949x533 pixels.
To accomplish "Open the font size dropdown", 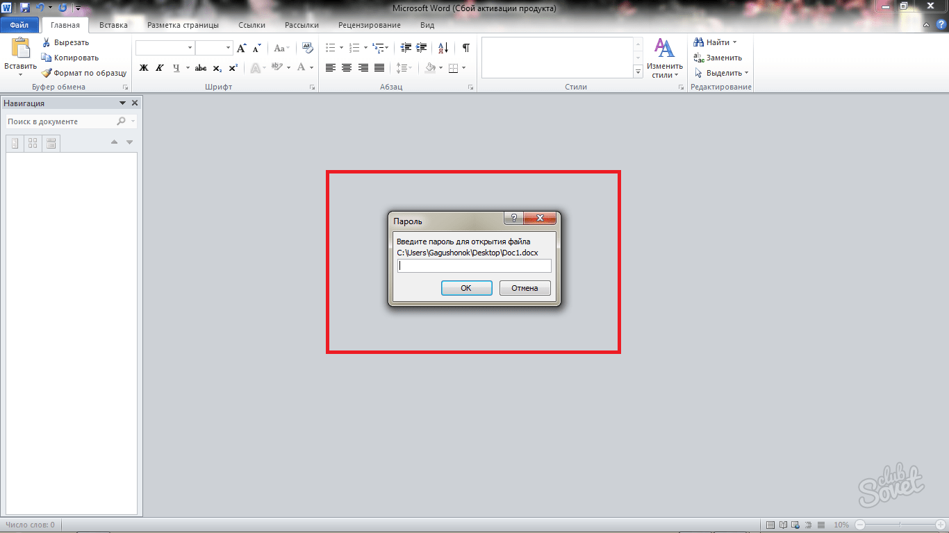I will [x=228, y=48].
